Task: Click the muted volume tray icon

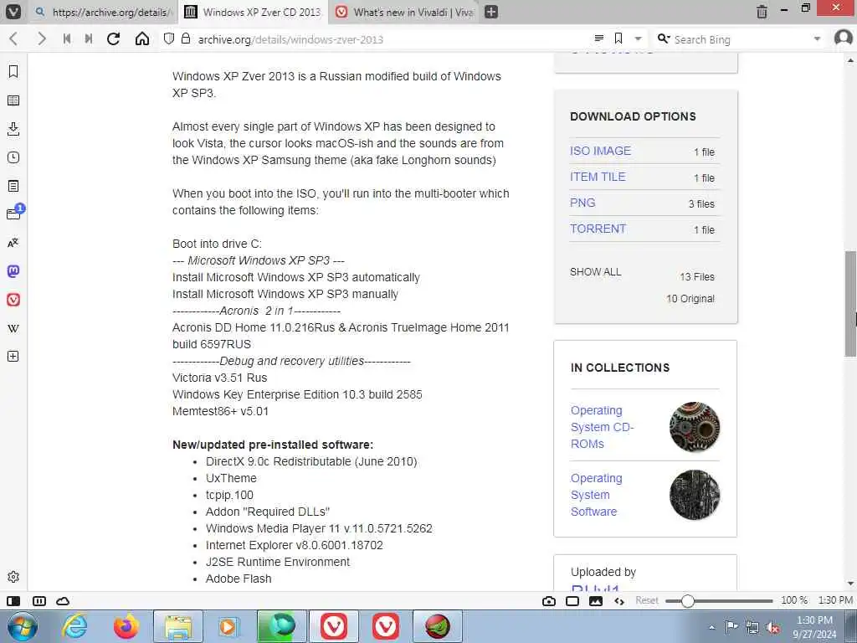Action: (x=772, y=628)
